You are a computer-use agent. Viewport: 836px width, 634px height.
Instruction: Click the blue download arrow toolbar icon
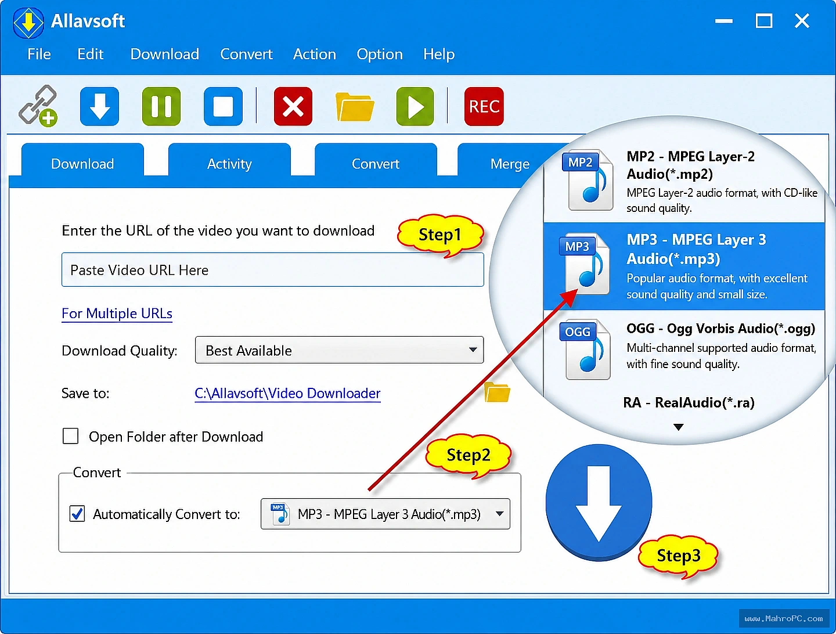pos(99,106)
